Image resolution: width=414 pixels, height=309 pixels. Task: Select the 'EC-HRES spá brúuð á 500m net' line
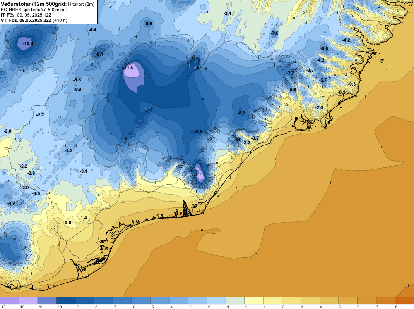click(34, 10)
